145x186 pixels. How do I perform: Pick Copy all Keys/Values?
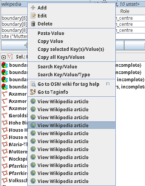coord(71,57)
